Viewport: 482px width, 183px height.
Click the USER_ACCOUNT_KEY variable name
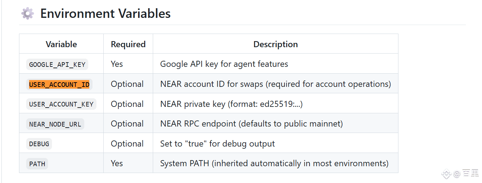pos(61,104)
